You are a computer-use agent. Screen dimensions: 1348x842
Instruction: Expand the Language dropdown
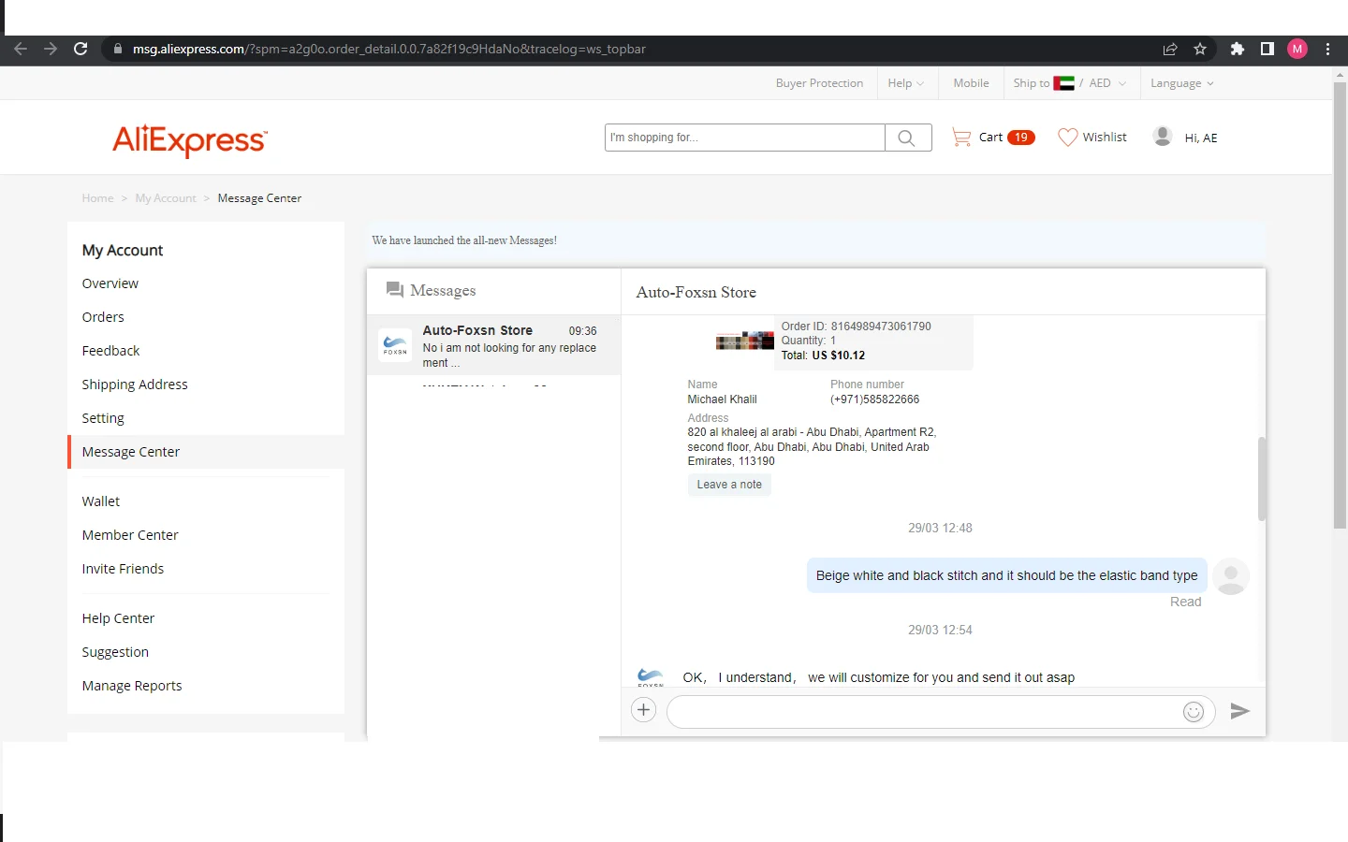1182,83
